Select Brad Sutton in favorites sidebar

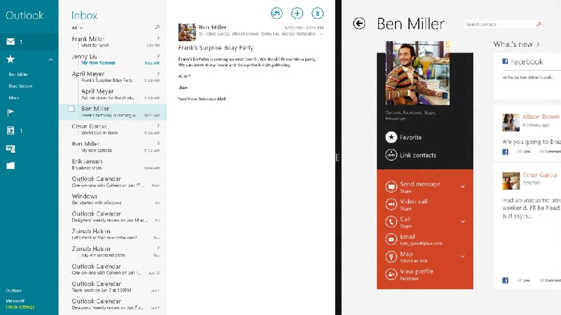[x=21, y=86]
